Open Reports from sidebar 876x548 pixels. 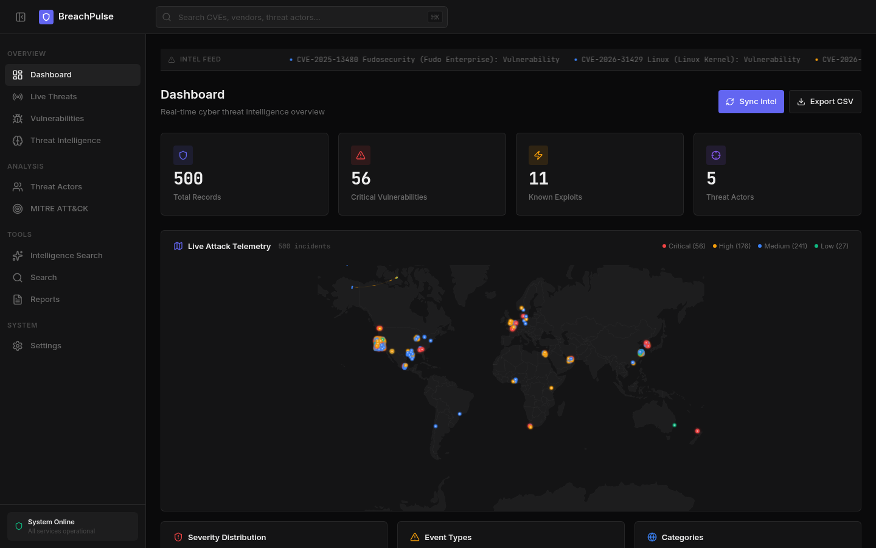[72, 300]
